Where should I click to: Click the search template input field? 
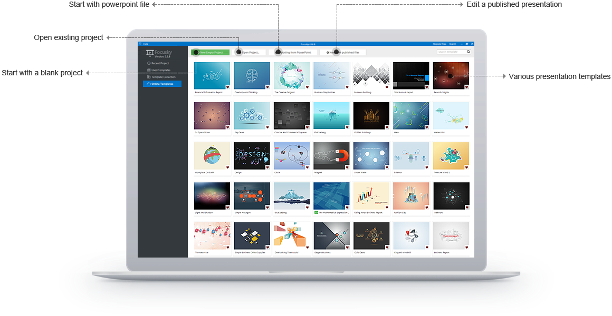[x=450, y=52]
